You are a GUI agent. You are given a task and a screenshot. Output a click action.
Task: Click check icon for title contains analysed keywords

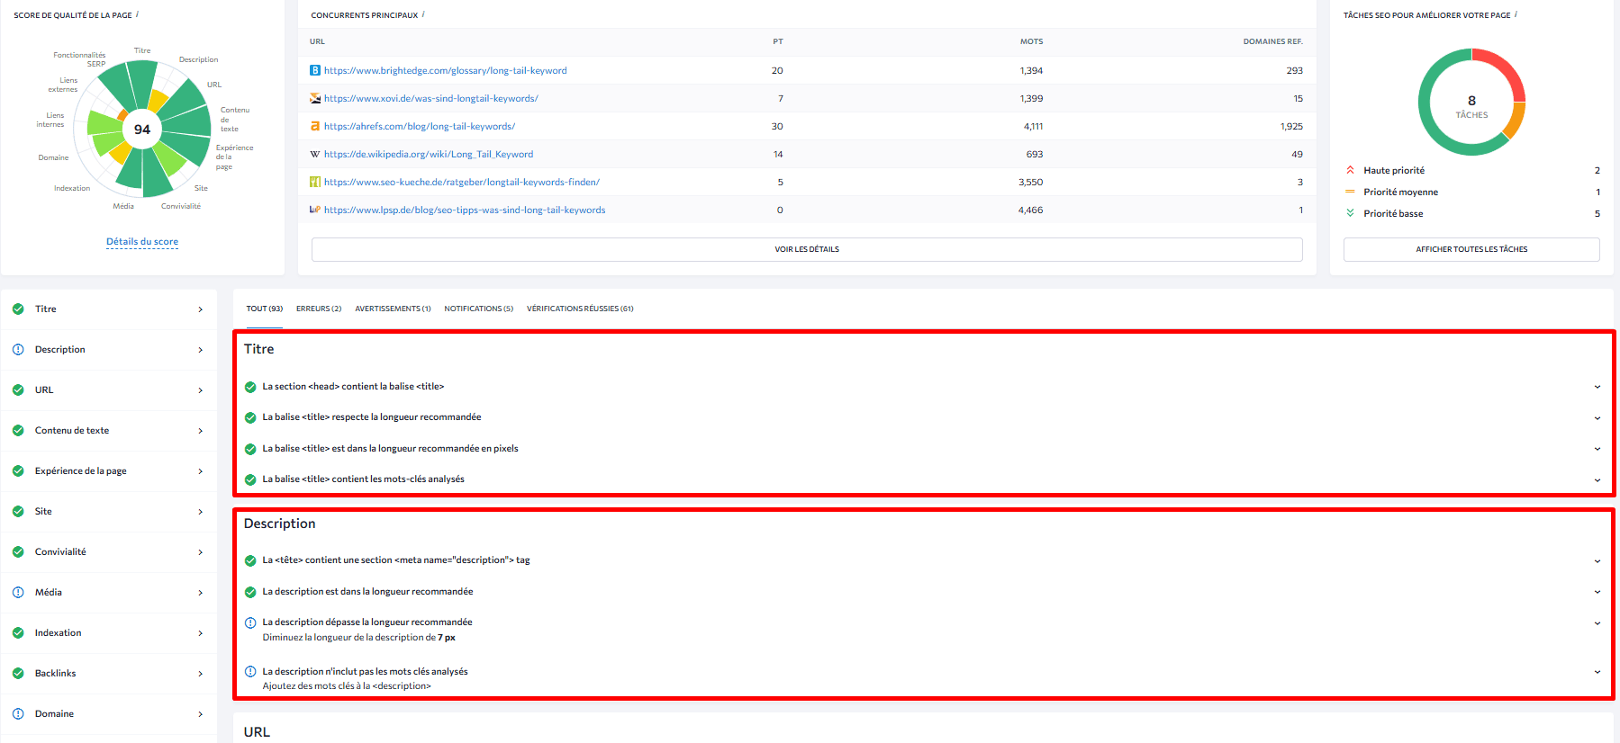coord(250,479)
